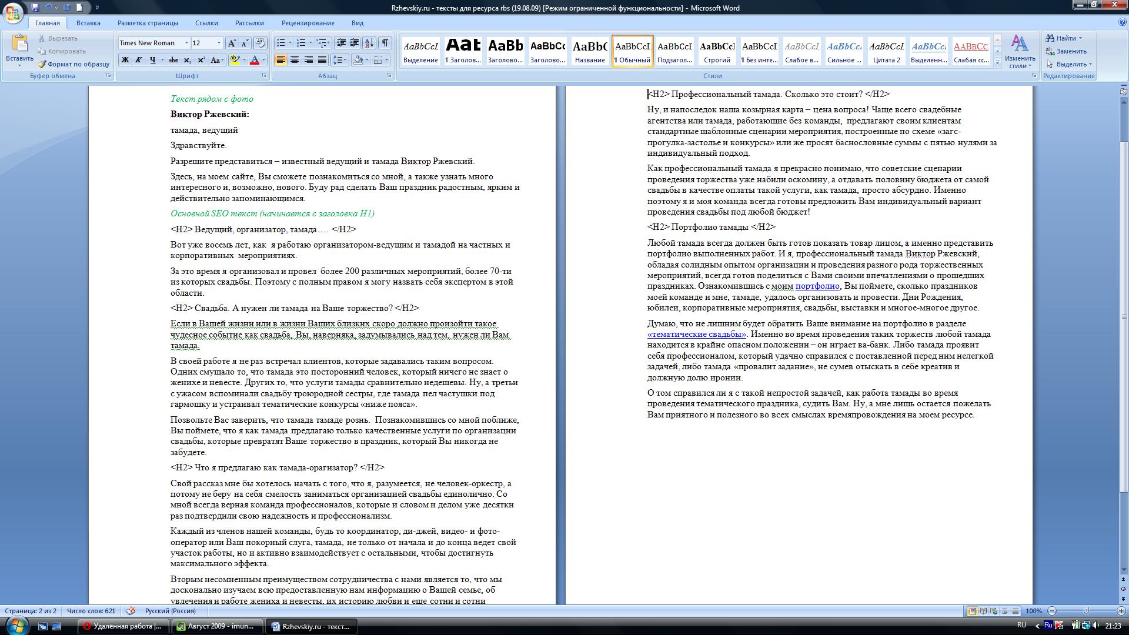Toggle bold (Ж) formatting
Screen dimensions: 1129x635
pyautogui.click(x=125, y=60)
